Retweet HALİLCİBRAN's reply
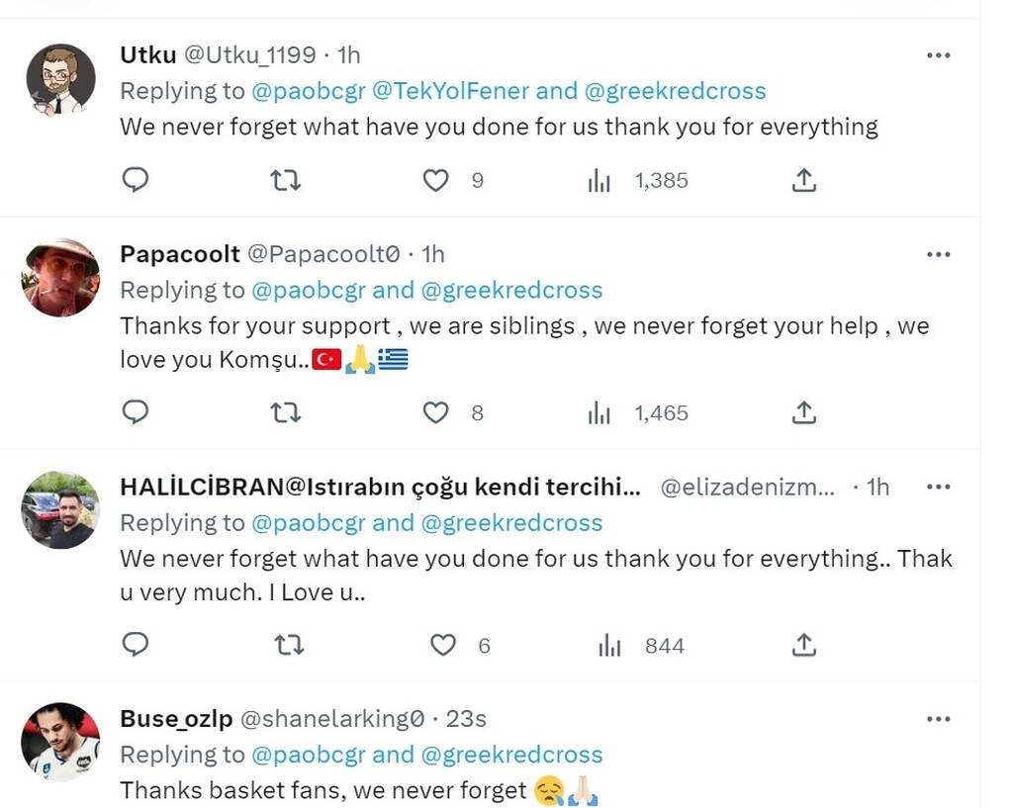 [x=288, y=646]
